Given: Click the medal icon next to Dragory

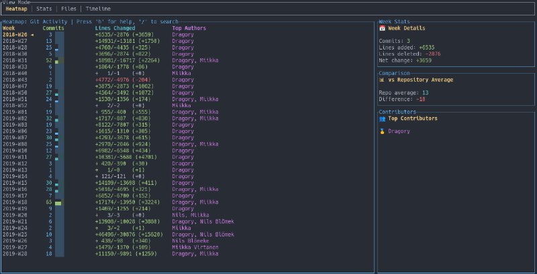Looking at the screenshot, I should click(x=382, y=131).
